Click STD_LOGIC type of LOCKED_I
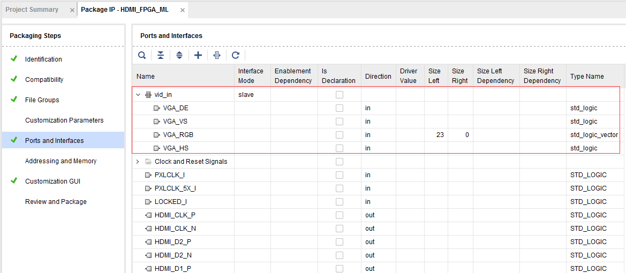 [589, 202]
